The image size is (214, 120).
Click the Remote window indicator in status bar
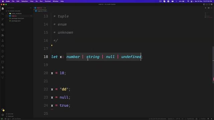tap(2, 119)
